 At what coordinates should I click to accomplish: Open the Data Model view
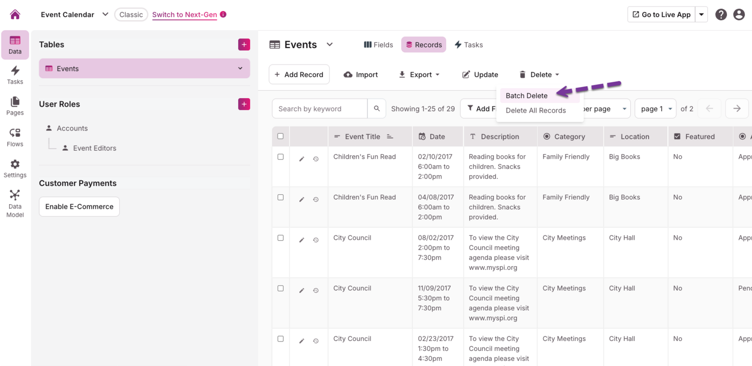[x=15, y=204]
